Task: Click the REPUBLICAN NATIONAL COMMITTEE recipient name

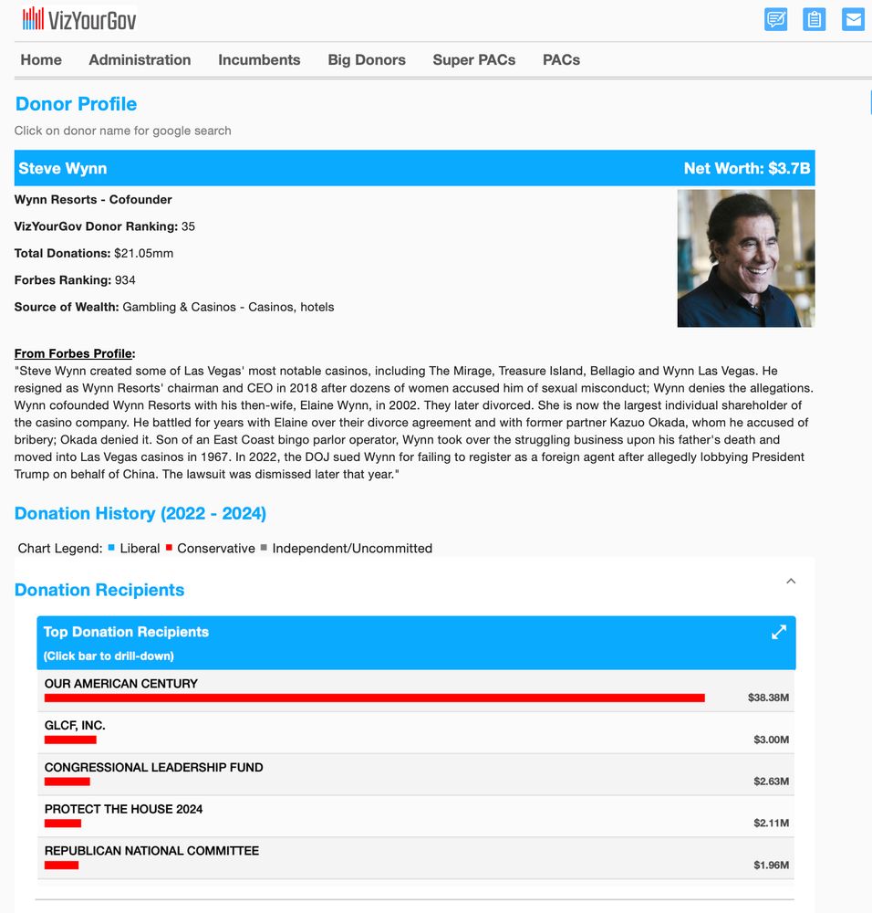Action: (x=151, y=851)
